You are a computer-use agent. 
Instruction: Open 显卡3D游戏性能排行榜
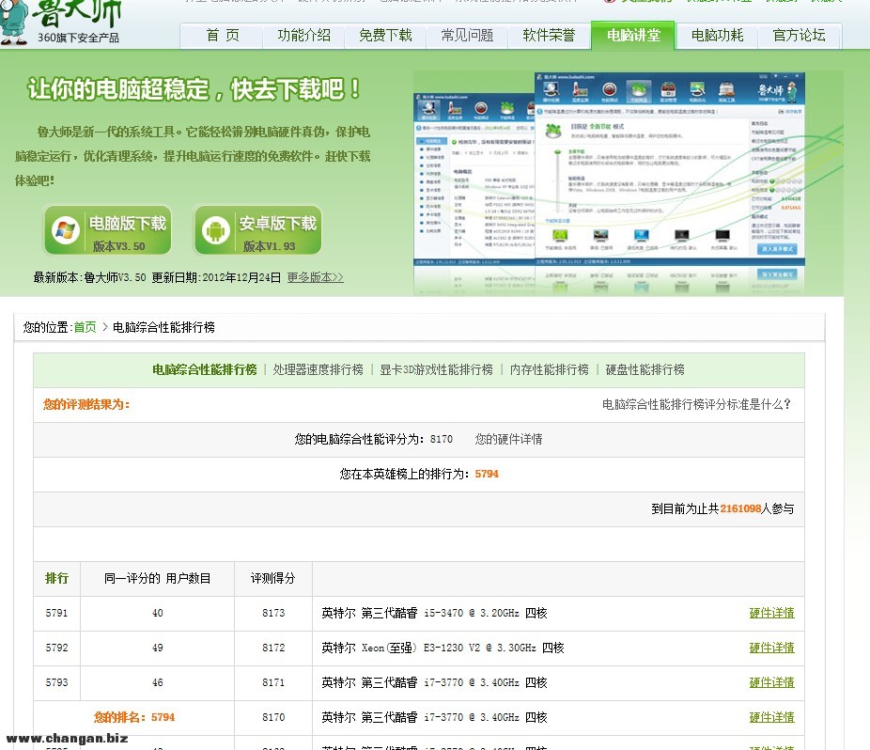[x=436, y=369]
